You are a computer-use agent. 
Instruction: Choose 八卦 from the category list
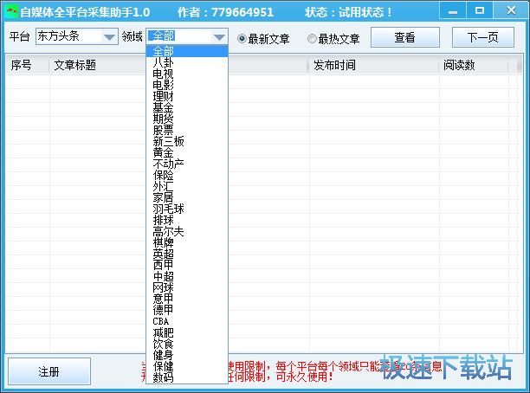coord(187,62)
